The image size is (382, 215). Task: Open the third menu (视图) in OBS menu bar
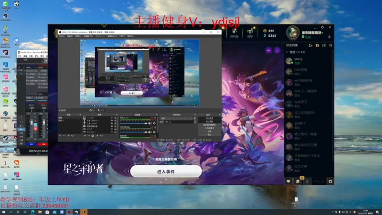pos(78,36)
